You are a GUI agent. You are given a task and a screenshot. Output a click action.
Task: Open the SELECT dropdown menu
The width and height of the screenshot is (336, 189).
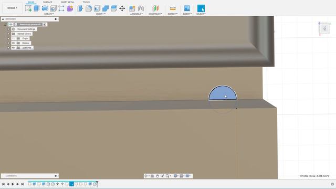[x=201, y=14]
